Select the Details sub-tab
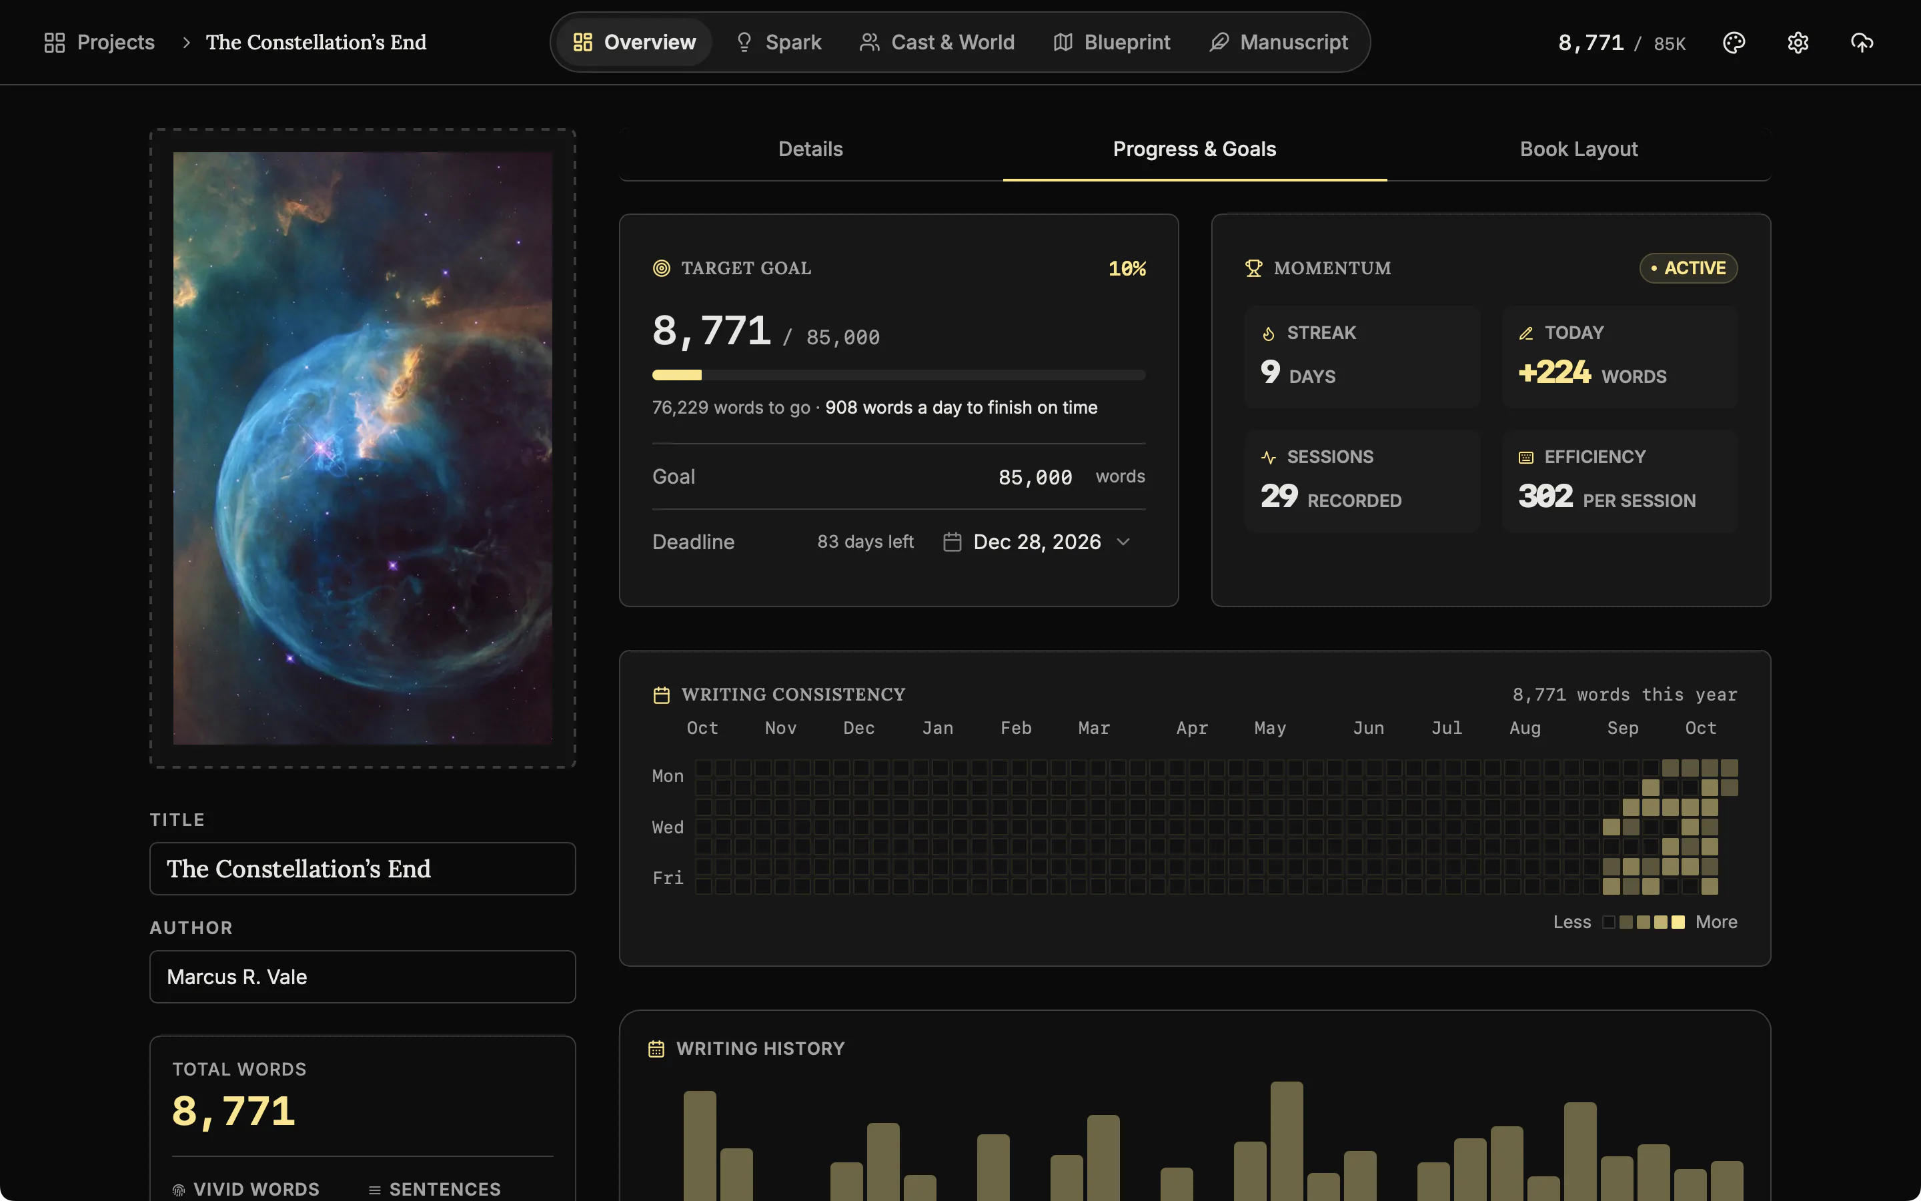The width and height of the screenshot is (1921, 1201). [810, 149]
